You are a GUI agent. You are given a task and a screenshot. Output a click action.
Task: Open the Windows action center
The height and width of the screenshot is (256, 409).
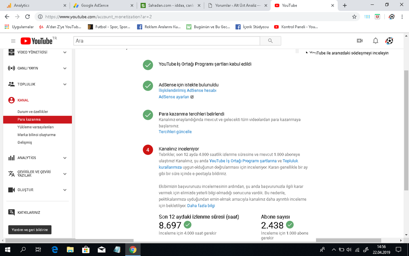click(x=398, y=250)
